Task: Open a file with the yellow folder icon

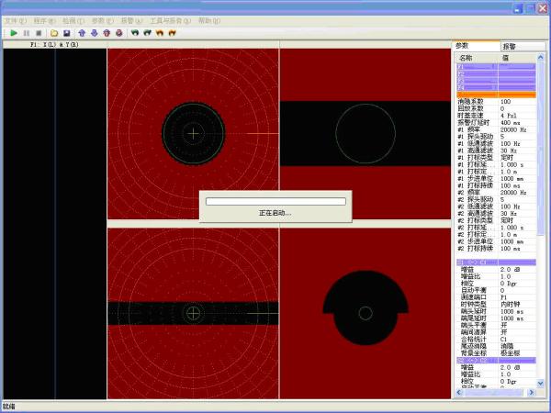Action: [54, 33]
